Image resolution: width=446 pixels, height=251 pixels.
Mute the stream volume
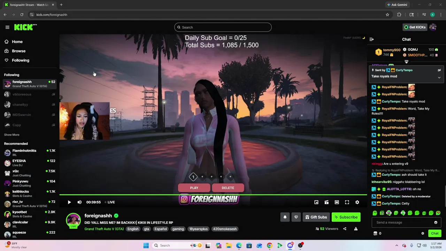pos(79,202)
